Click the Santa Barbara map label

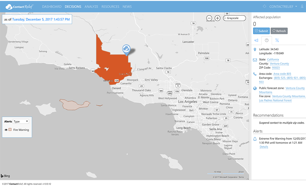tap(77, 68)
